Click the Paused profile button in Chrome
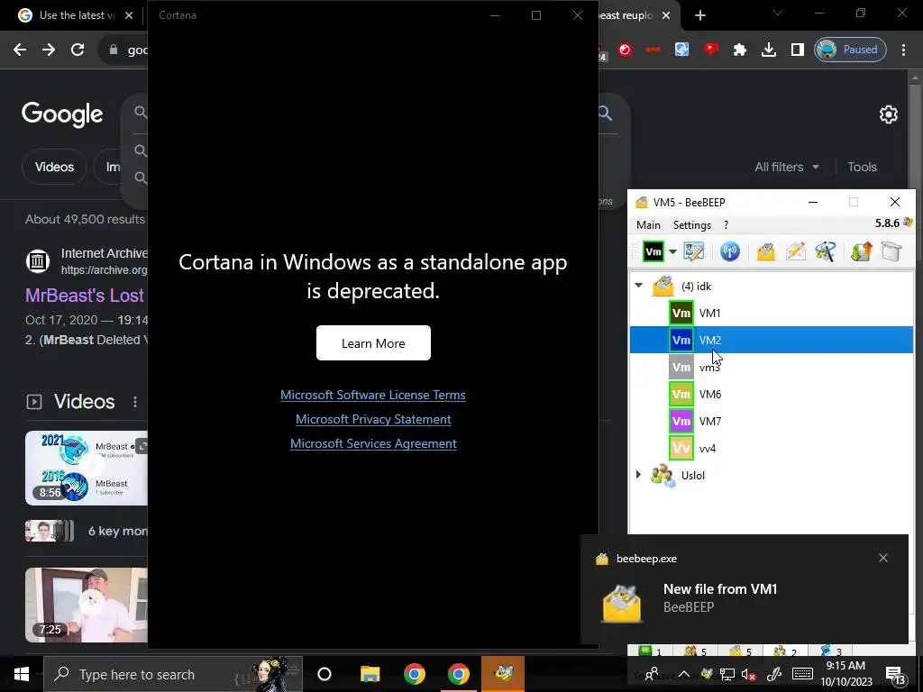This screenshot has width=923, height=692. pos(850,50)
